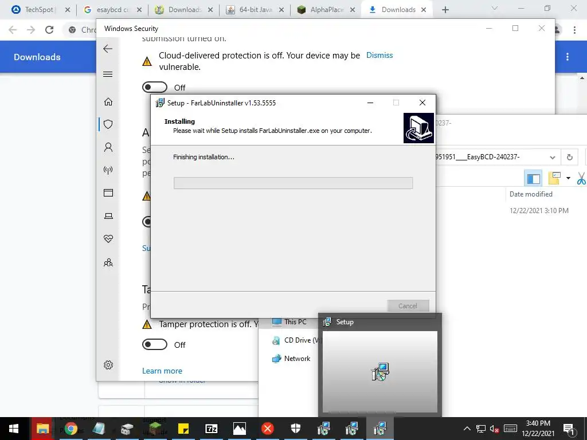587x440 pixels.
Task: Open Account protection person icon
Action: click(x=108, y=147)
